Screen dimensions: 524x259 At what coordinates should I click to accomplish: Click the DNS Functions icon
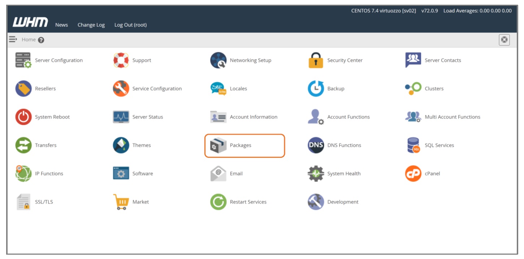point(316,145)
